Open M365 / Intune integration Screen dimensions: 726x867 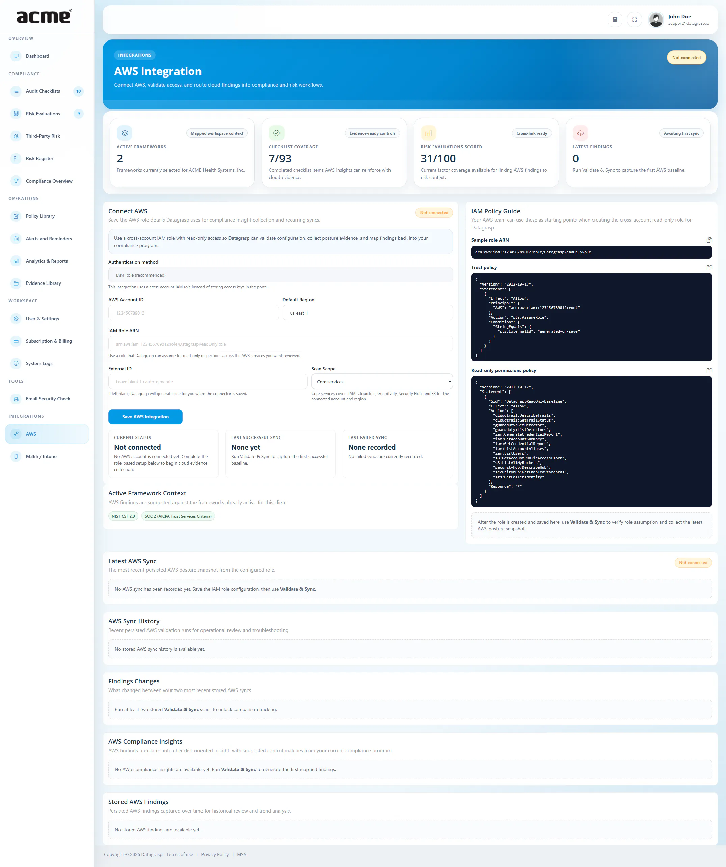tap(47, 456)
